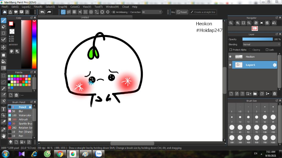Viewport: 282px width, 158px height.
Task: Select the Watercolor brush
Action: [x=20, y=115]
